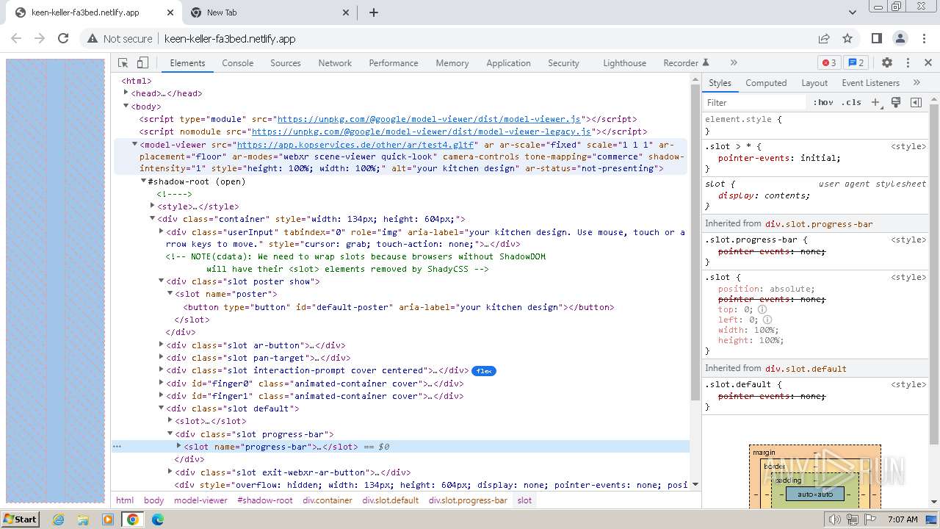940x529 pixels.
Task: Open a new tab with plus button
Action: click(x=374, y=12)
